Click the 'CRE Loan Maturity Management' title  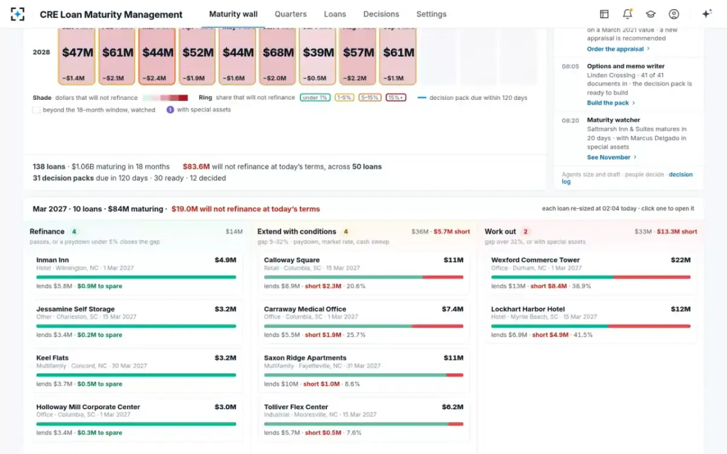[111, 14]
